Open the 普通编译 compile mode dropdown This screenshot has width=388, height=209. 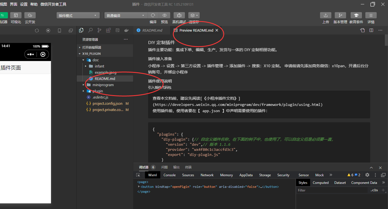click(x=126, y=16)
